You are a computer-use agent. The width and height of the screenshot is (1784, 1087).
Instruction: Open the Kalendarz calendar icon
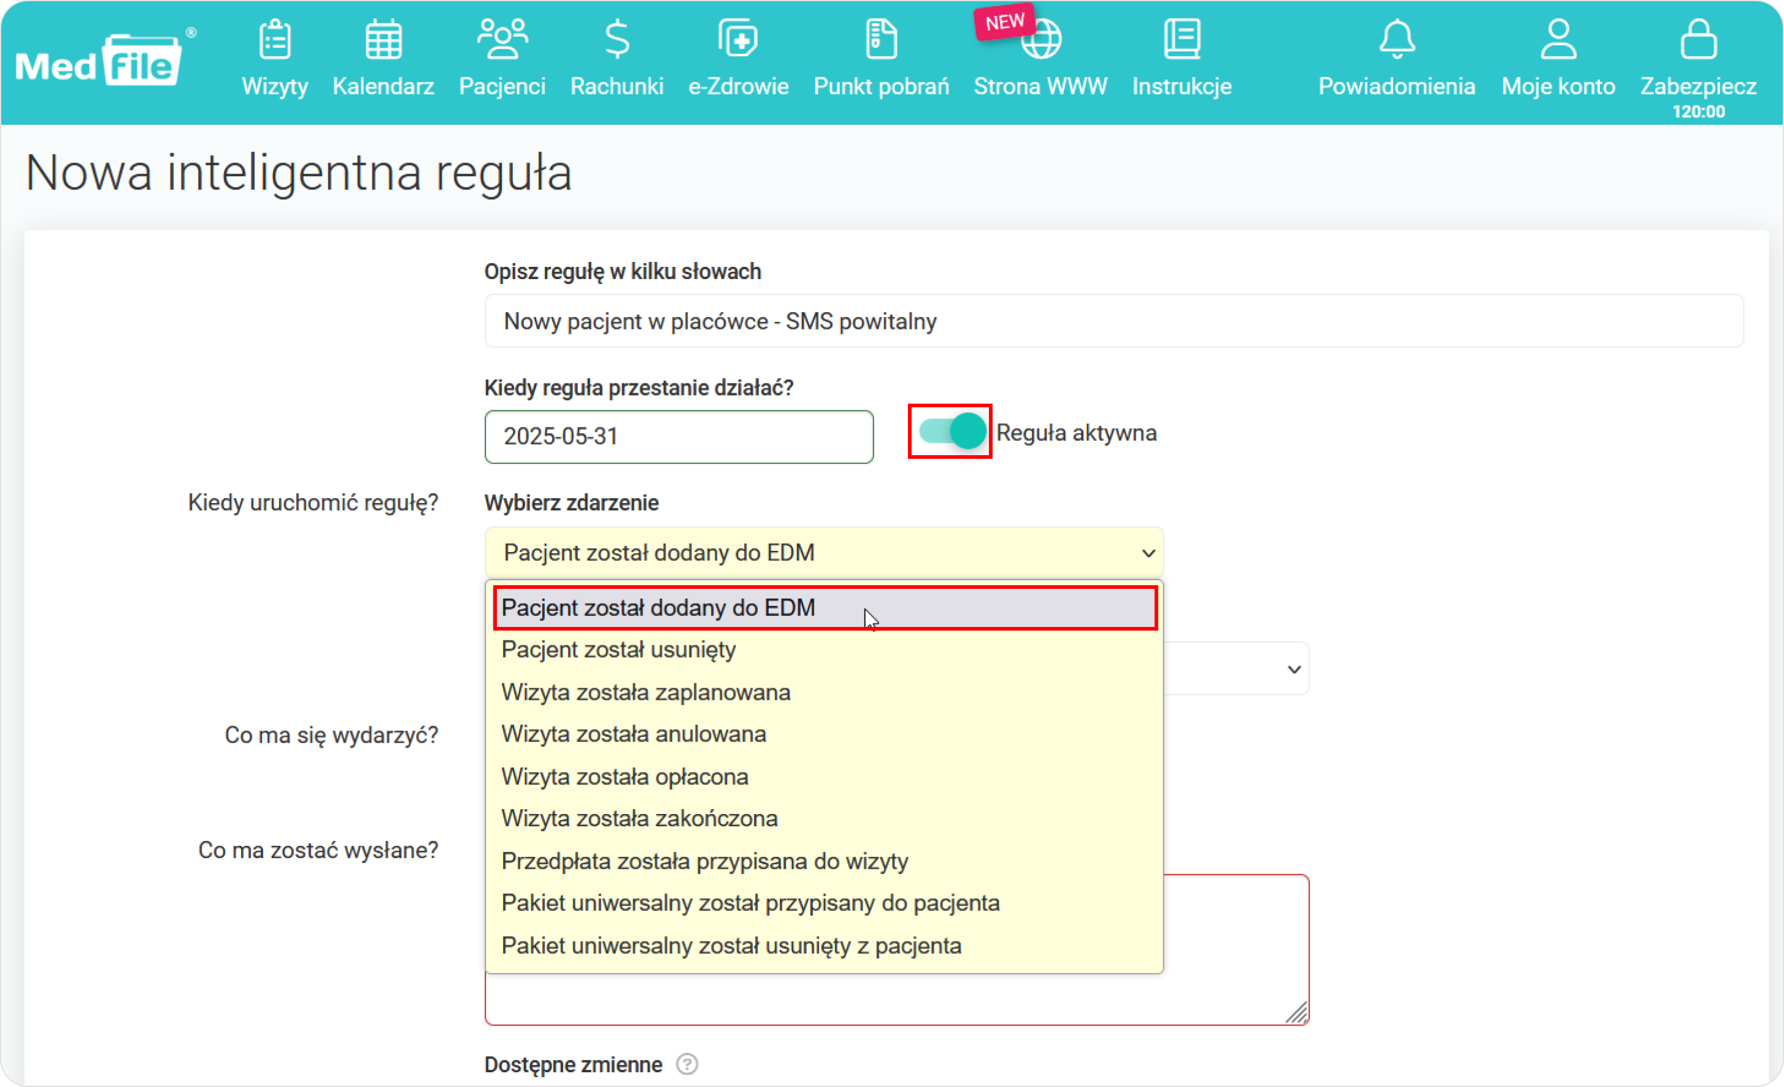point(383,39)
